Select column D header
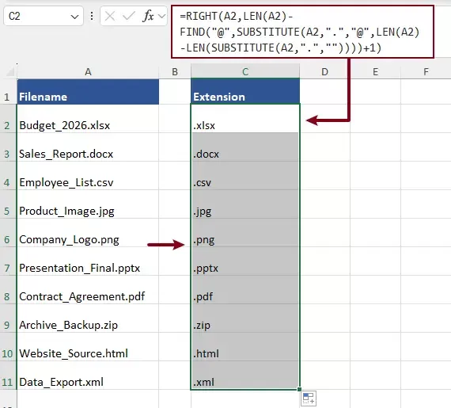451x408 pixels. pyautogui.click(x=324, y=71)
